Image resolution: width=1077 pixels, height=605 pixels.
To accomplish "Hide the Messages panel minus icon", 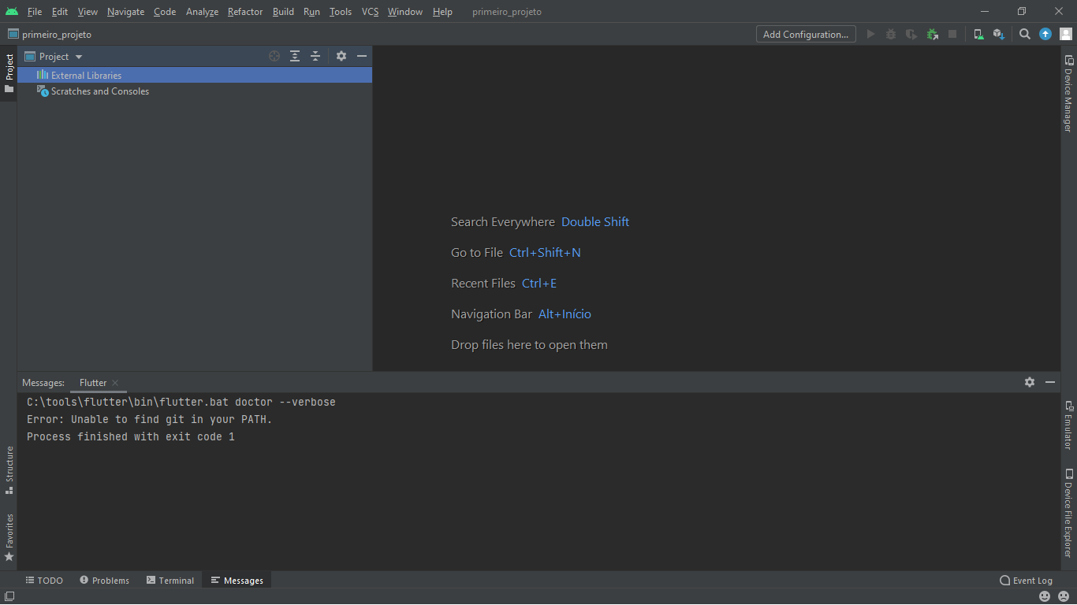I will pyautogui.click(x=1050, y=381).
